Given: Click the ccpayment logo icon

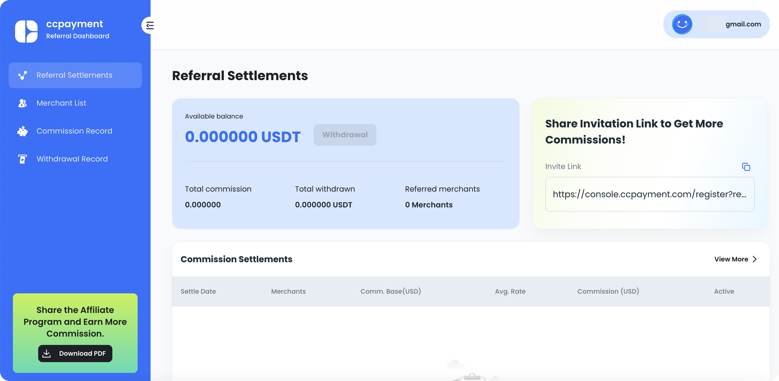Looking at the screenshot, I should click(x=26, y=31).
